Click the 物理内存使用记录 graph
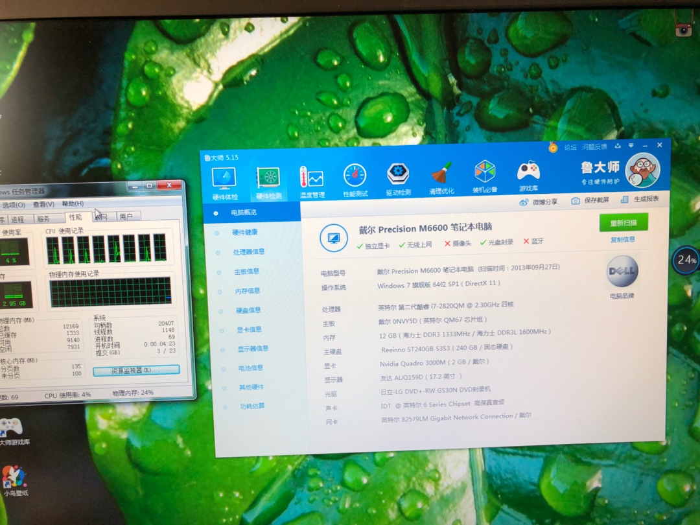700x525 pixels. (x=110, y=292)
